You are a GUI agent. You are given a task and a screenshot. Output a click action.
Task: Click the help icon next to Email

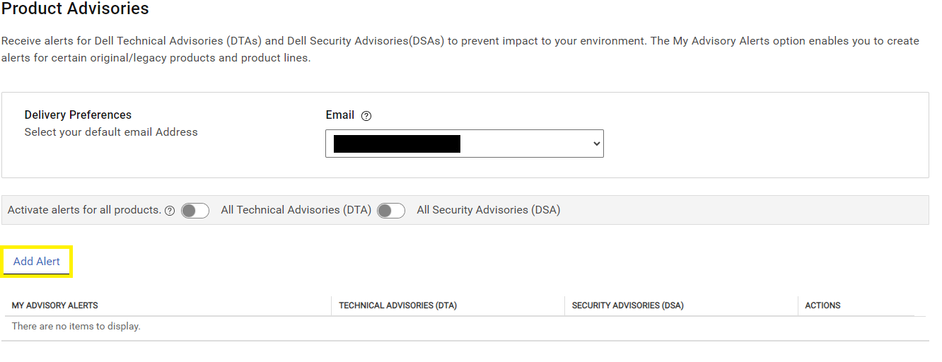[x=366, y=116]
